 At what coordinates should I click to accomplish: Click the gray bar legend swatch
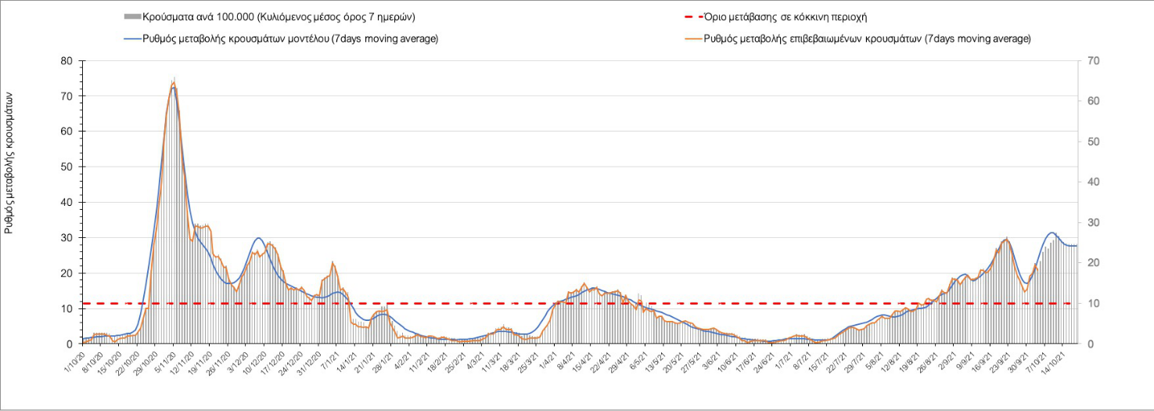pyautogui.click(x=133, y=16)
